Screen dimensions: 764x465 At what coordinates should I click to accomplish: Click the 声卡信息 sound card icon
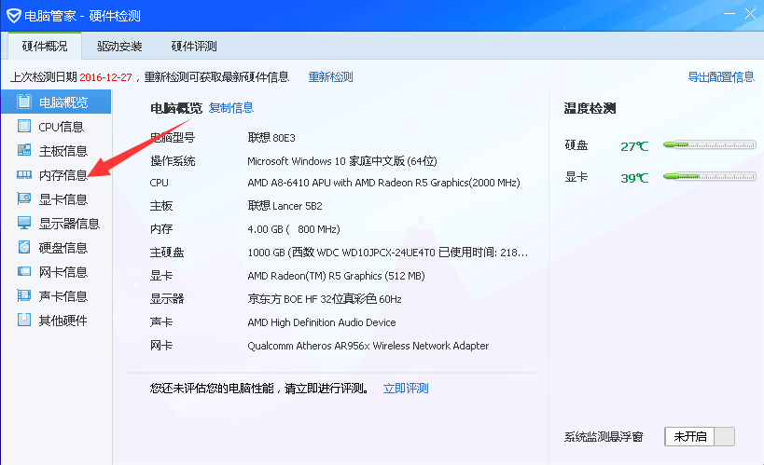coord(24,295)
